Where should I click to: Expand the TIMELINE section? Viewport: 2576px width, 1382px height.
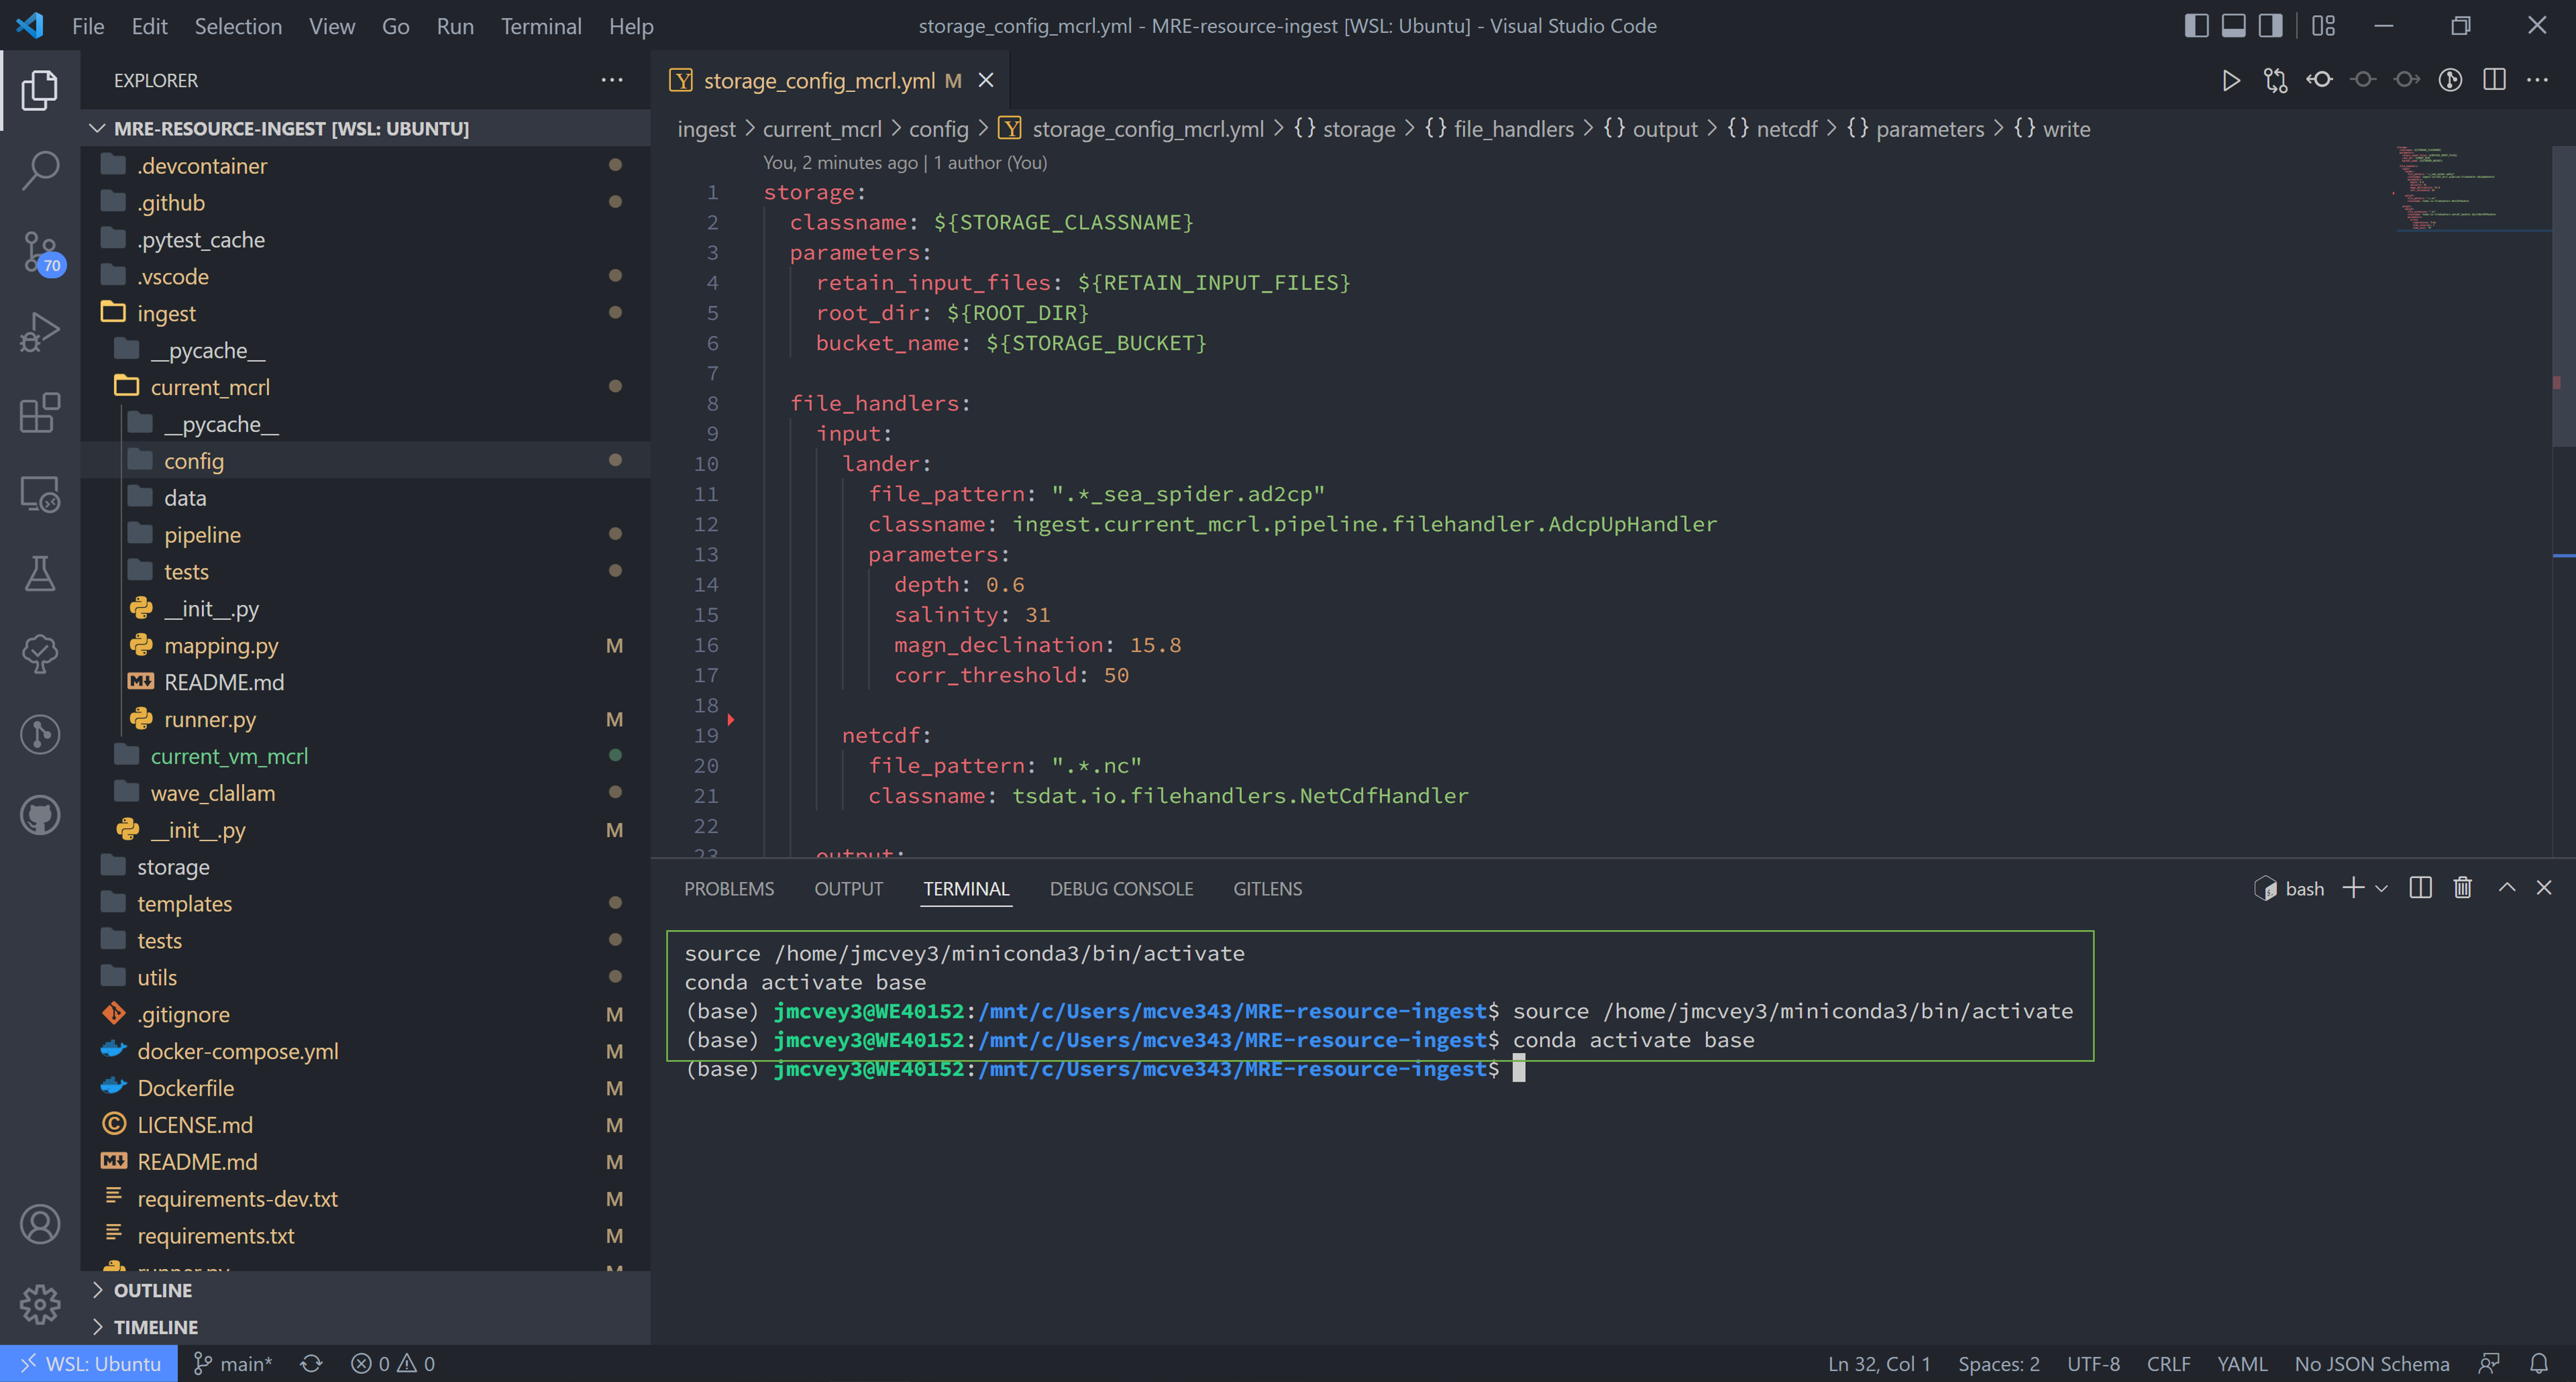tap(366, 1327)
